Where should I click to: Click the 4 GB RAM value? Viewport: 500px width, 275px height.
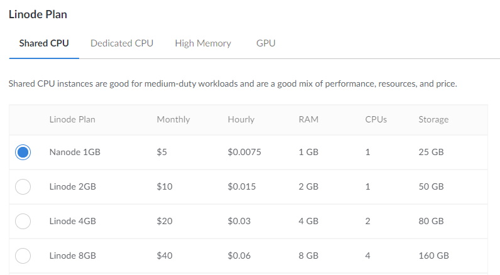308,221
